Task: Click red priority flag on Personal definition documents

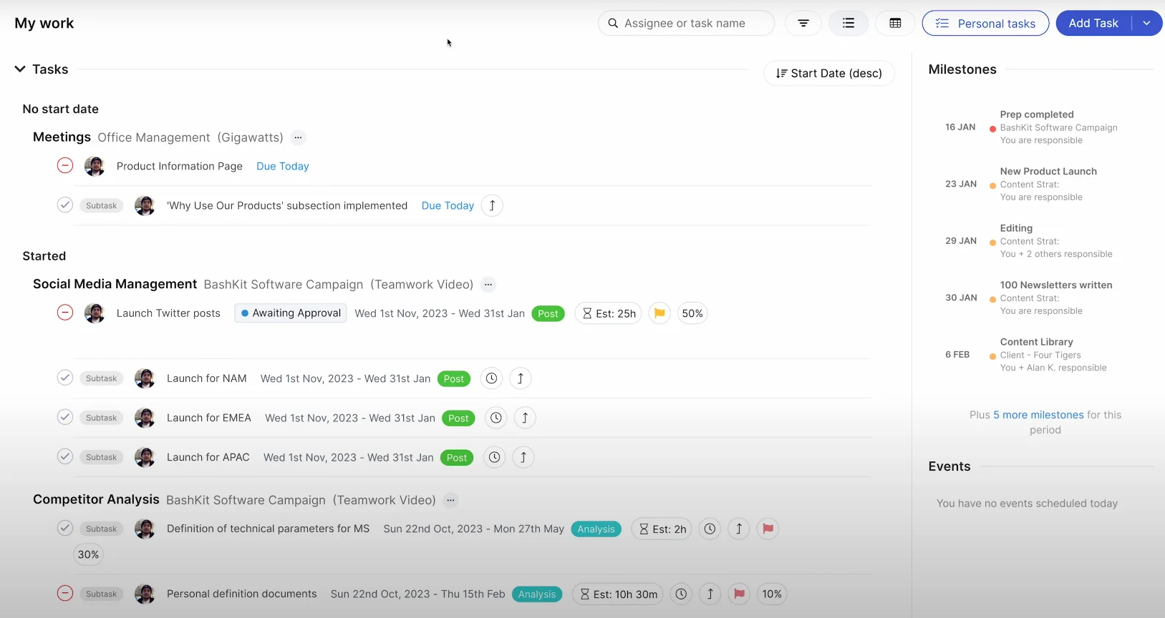Action: coord(739,594)
